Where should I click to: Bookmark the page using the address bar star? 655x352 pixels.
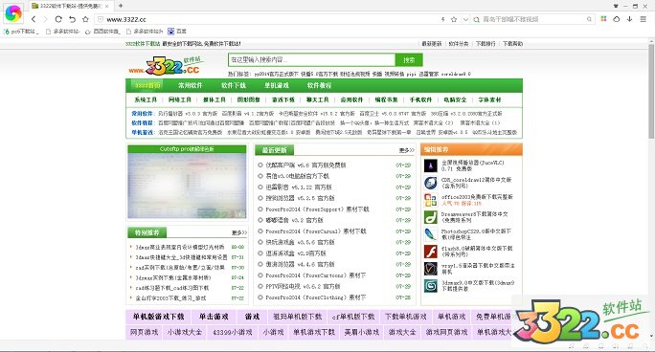454,19
